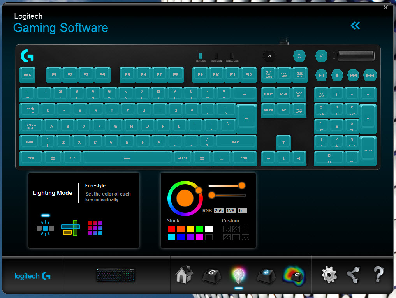Screen dimensions: 396x298
Task: Click the backspace key
Action: tap(245, 95)
